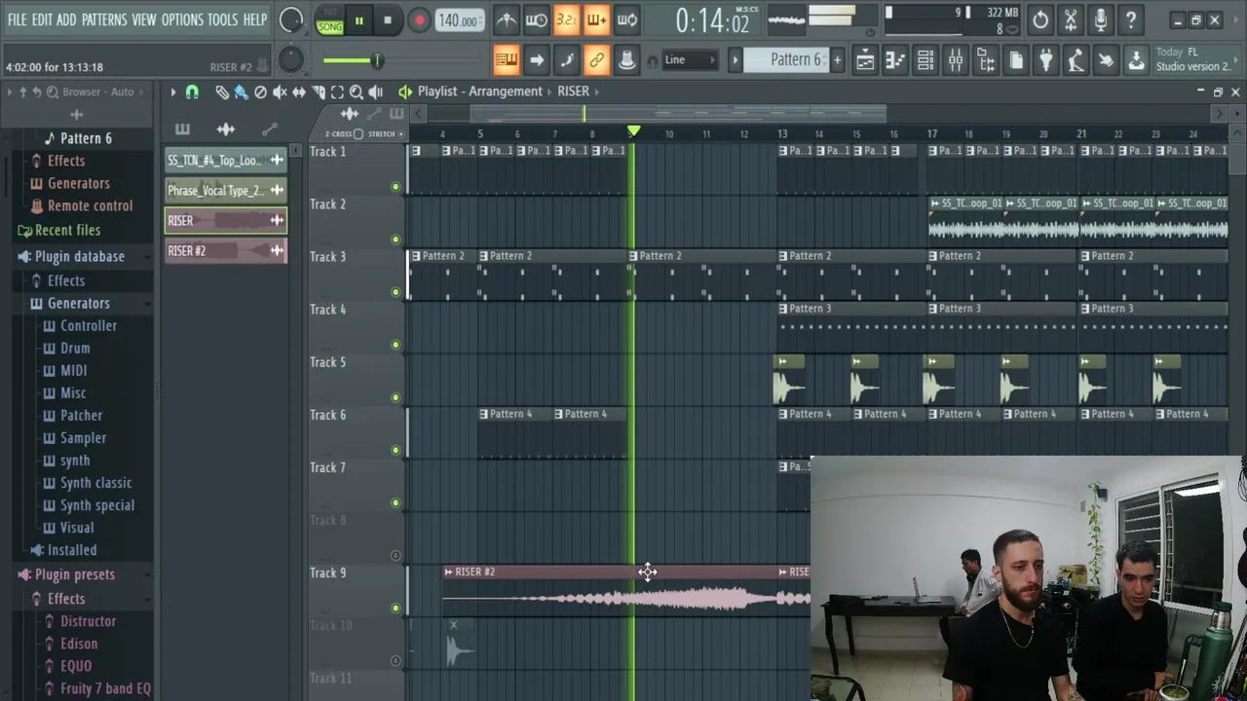Open the Piano roll view icon

click(x=895, y=60)
